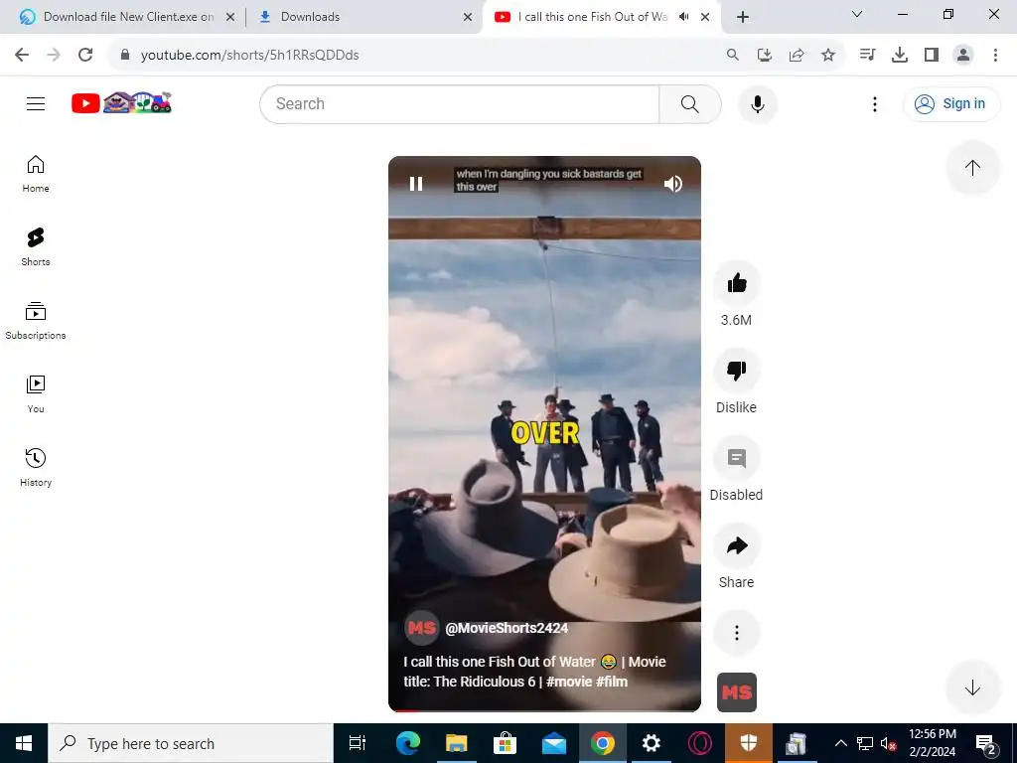This screenshot has height=763, width=1017.
Task: Open the Chrome profile avatar
Action: (x=963, y=55)
